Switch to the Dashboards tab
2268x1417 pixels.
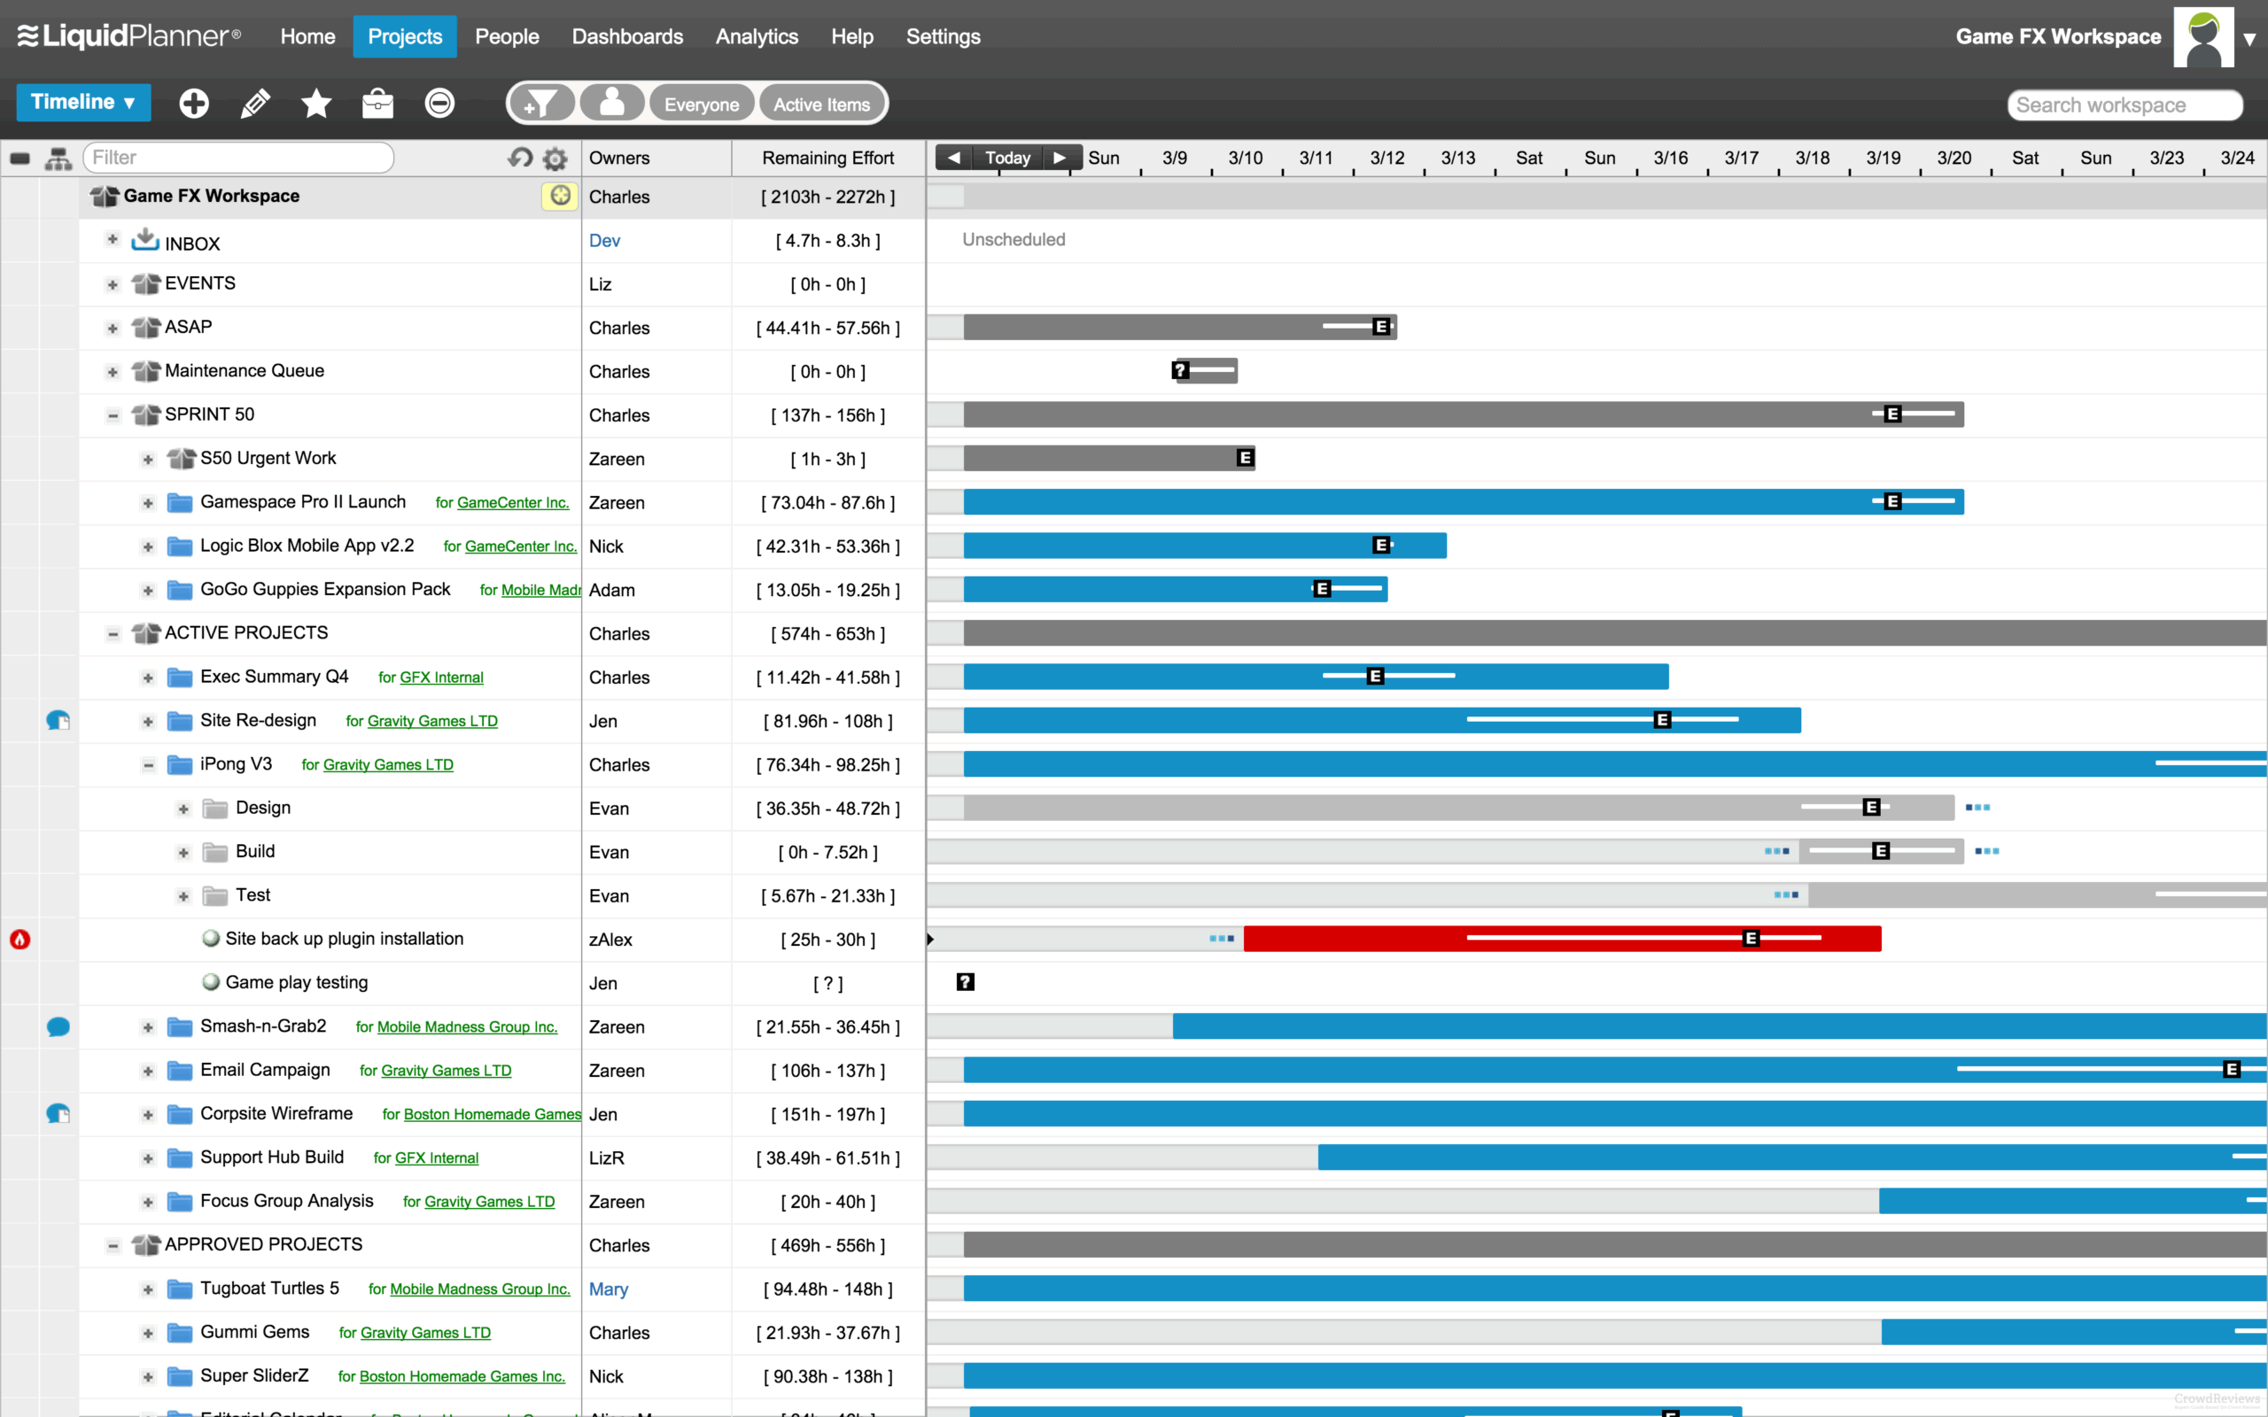click(x=627, y=36)
